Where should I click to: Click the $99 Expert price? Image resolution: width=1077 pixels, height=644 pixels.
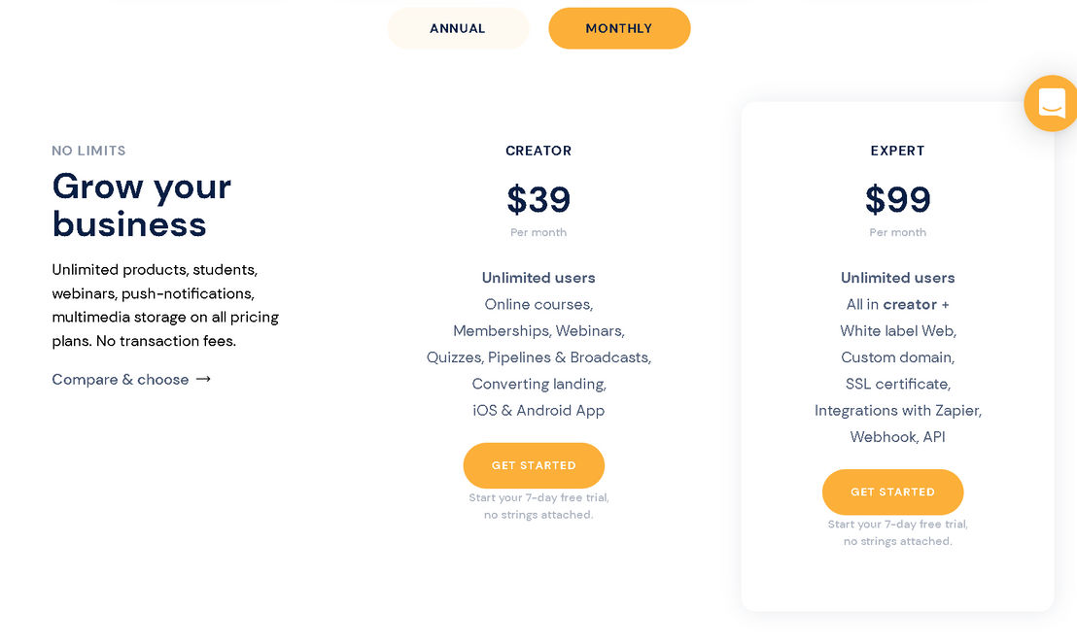click(897, 199)
